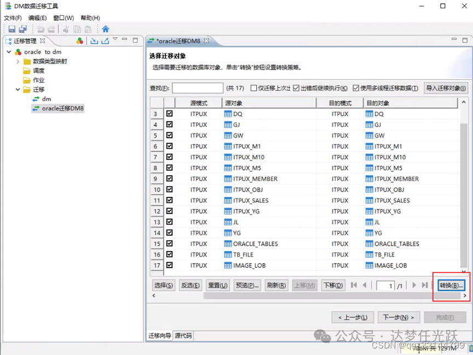The height and width of the screenshot is (355, 473).
Task: Uncheck row 12 ITPUX_YG checkbox
Action: click(170, 211)
